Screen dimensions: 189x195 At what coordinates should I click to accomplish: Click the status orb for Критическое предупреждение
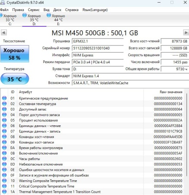(4, 98)
